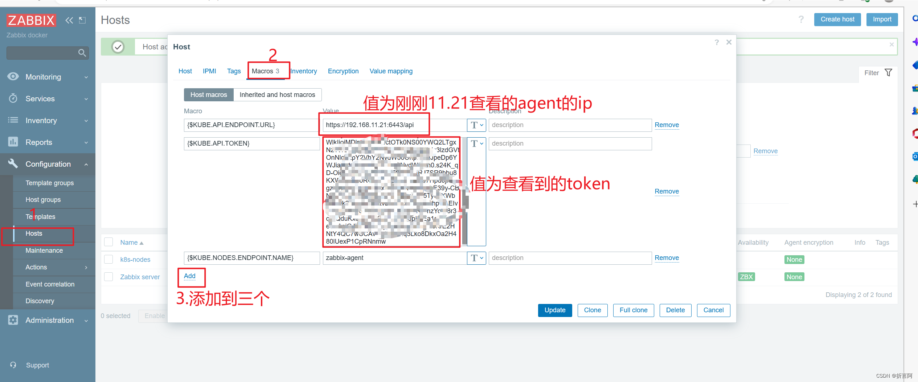The width and height of the screenshot is (918, 382).
Task: Expand the Inventory menu chevron
Action: (x=86, y=121)
